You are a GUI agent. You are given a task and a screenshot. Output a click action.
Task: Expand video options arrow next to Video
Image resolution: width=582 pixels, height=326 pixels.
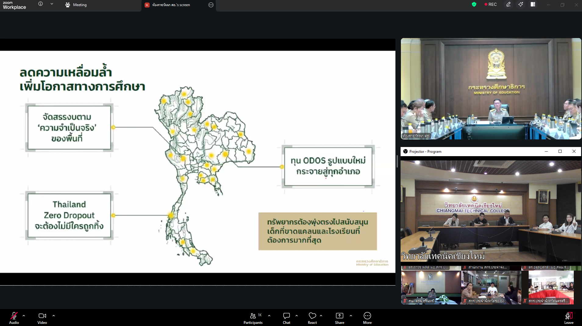click(x=54, y=316)
